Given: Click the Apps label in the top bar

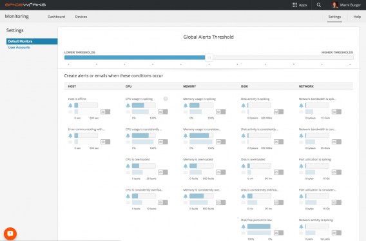Looking at the screenshot, I should point(303,5).
